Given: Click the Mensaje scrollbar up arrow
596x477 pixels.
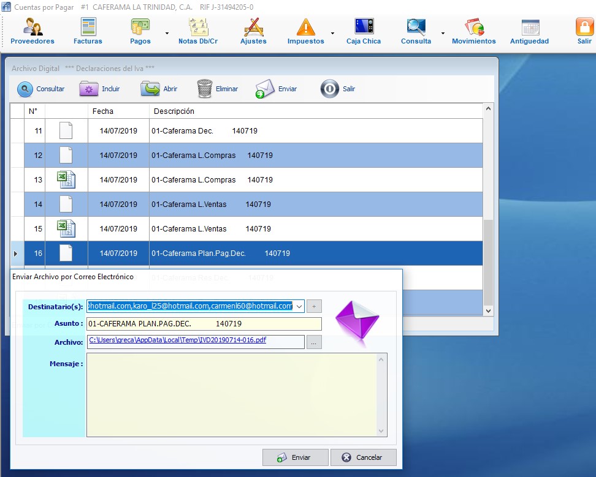Looking at the screenshot, I should pos(381,359).
